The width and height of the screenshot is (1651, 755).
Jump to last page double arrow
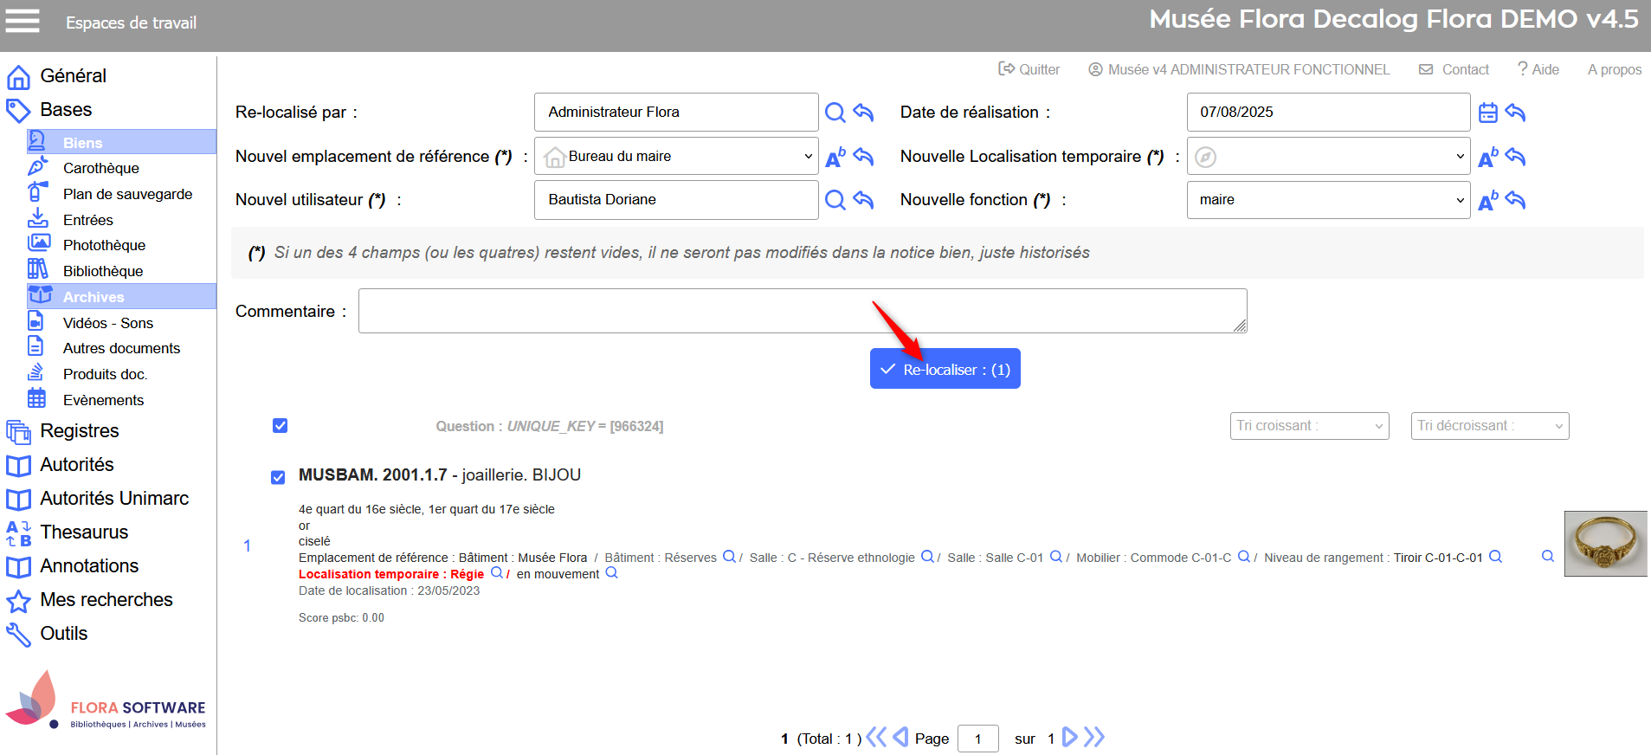tap(1094, 738)
